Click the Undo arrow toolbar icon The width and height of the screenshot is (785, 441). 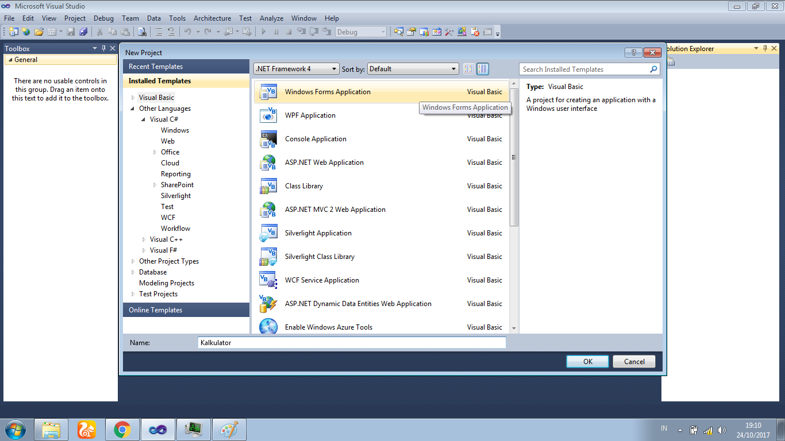(187, 32)
